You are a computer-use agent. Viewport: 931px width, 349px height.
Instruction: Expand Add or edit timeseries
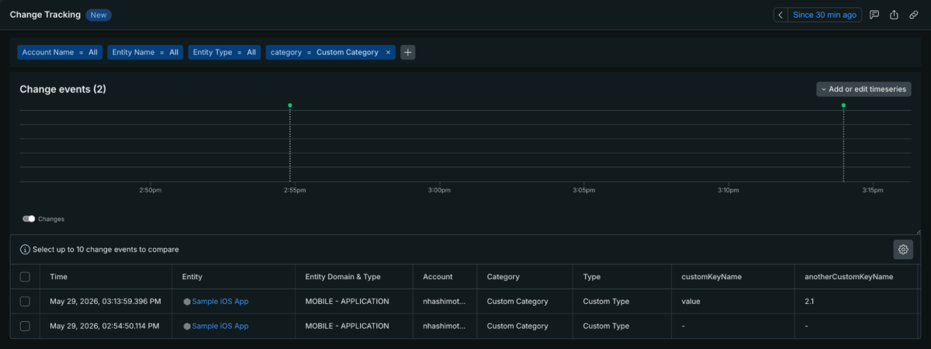point(864,89)
